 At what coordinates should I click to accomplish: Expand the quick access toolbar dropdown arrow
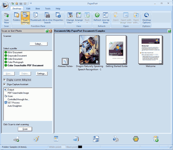point(31,3)
